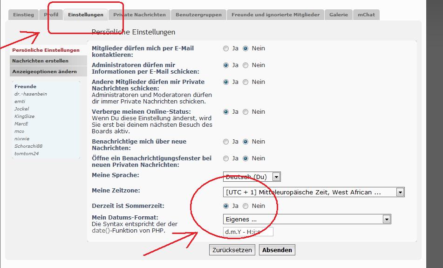Set Sommerzeit option to Nein
Viewport: 443px width, 268px height.
pos(245,206)
